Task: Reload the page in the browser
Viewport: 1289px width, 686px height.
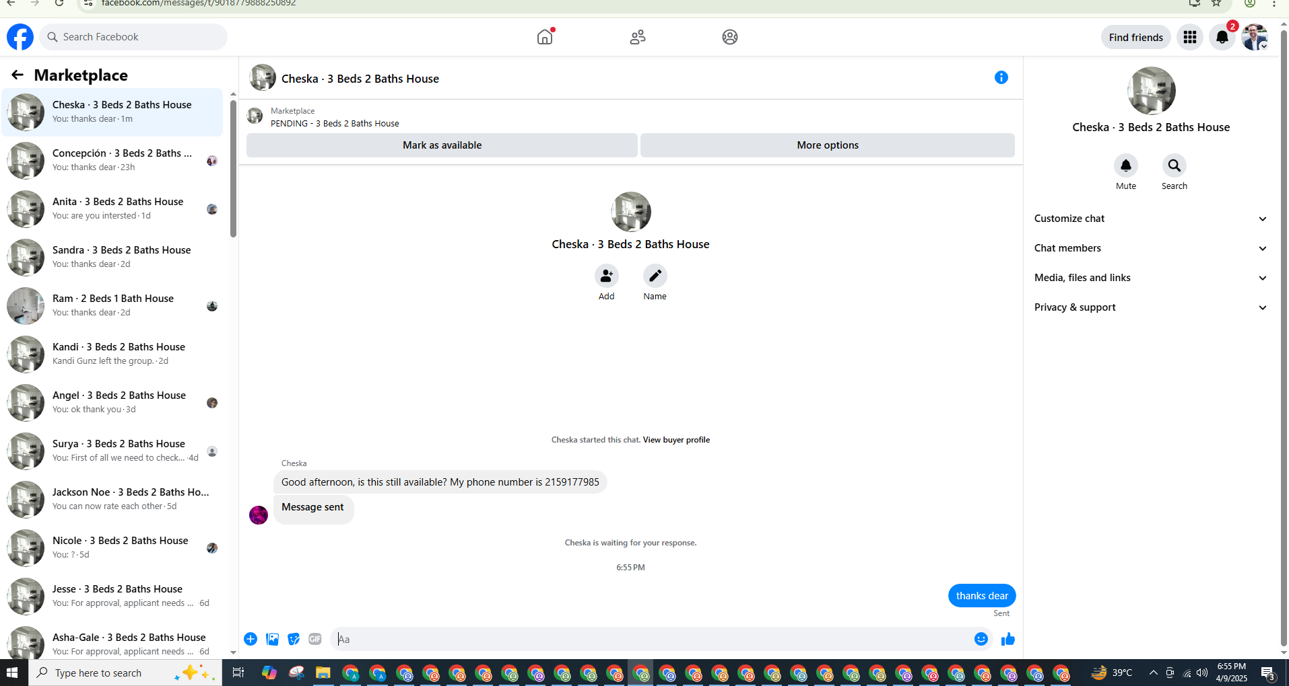Action: (x=59, y=3)
